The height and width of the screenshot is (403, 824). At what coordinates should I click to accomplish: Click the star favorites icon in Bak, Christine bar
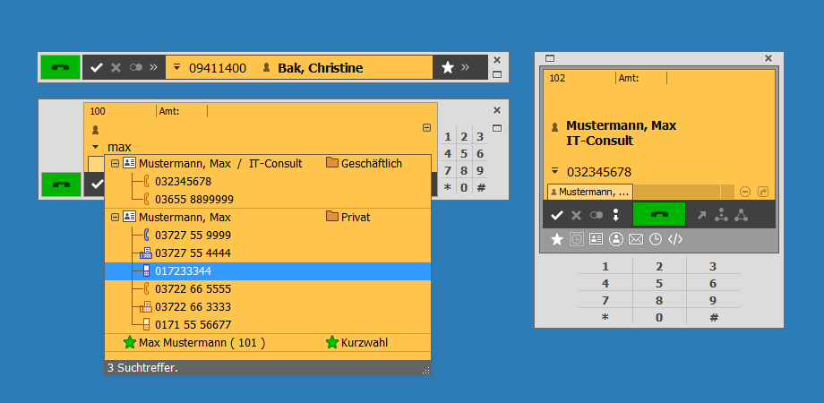448,67
